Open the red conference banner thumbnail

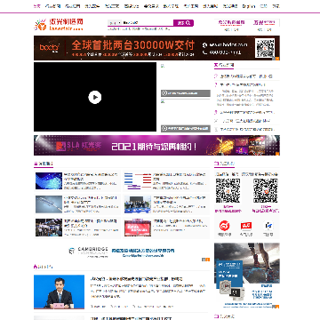[x=138, y=228]
